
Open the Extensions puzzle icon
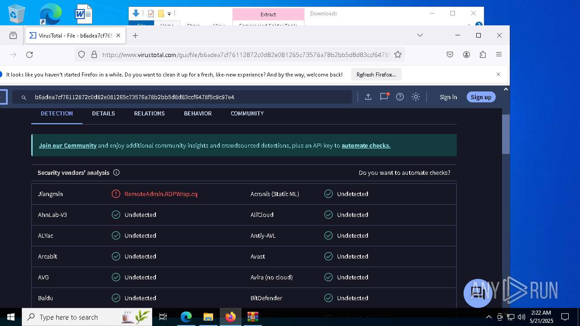(483, 55)
